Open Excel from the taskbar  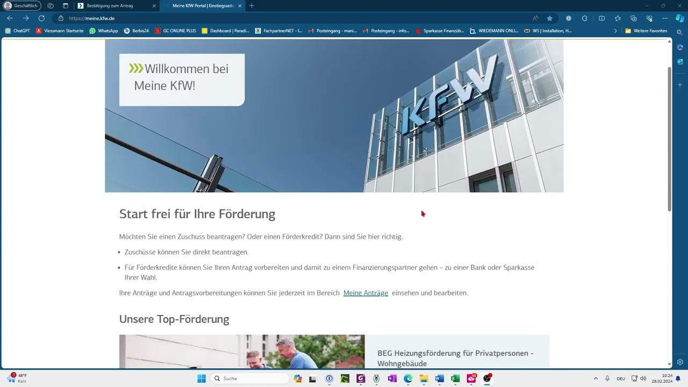455,378
